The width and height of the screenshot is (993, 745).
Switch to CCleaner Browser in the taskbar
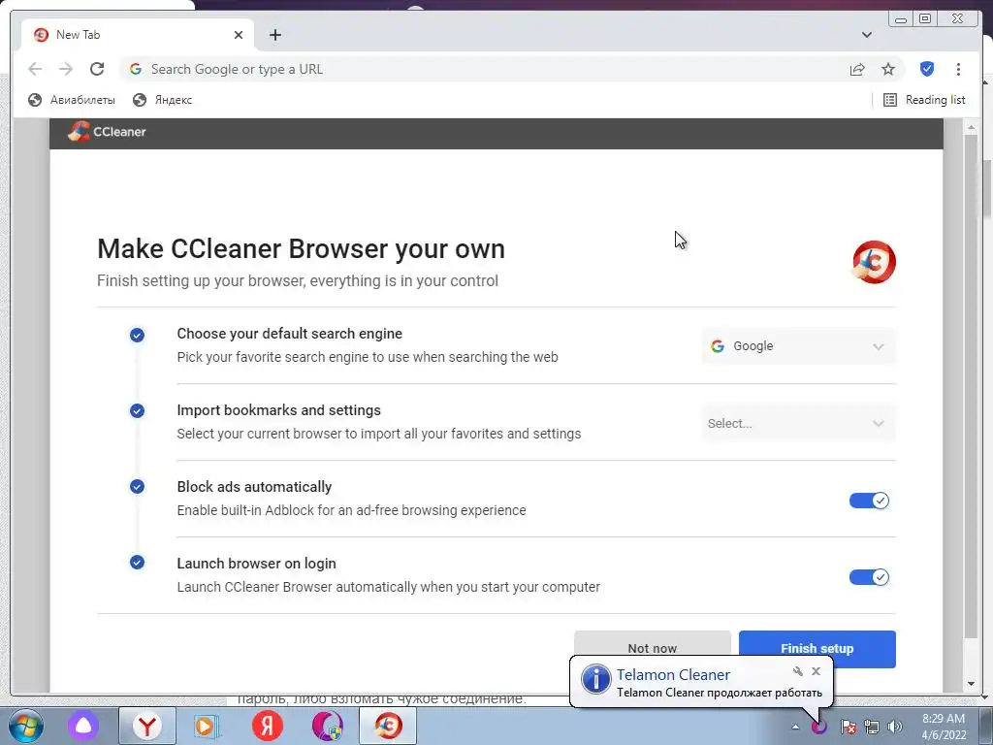point(388,726)
